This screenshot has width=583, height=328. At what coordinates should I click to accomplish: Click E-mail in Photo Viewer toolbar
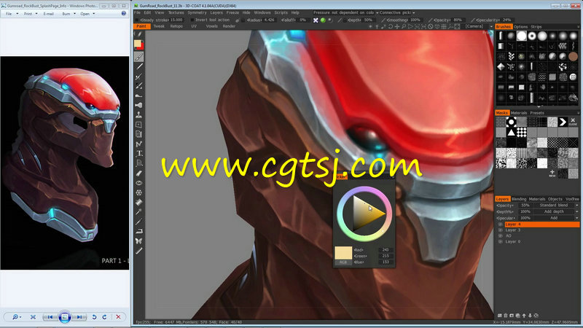pos(48,13)
